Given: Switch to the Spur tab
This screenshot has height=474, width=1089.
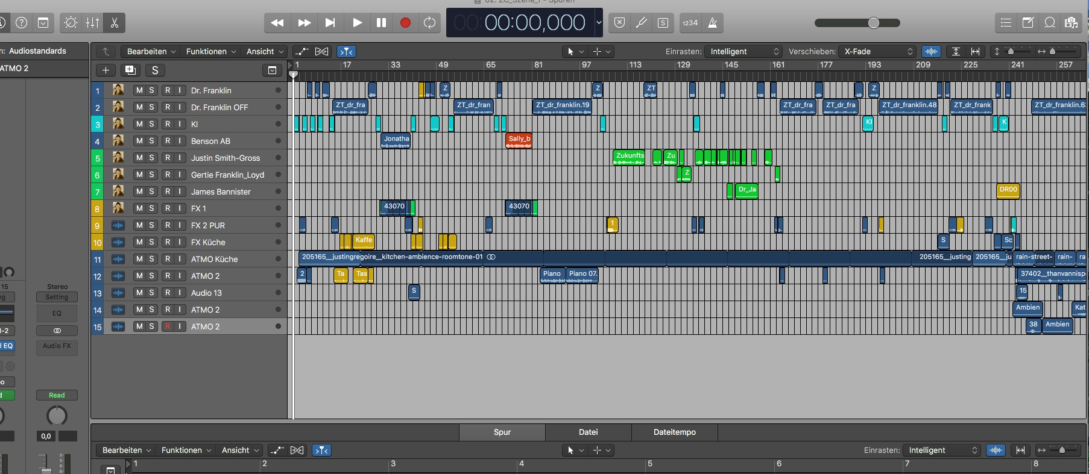Looking at the screenshot, I should coord(502,432).
